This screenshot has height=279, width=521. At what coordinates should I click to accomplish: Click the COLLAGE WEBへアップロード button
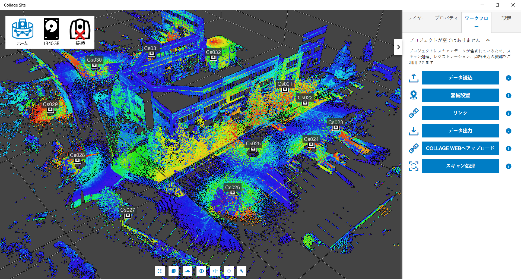[460, 148]
